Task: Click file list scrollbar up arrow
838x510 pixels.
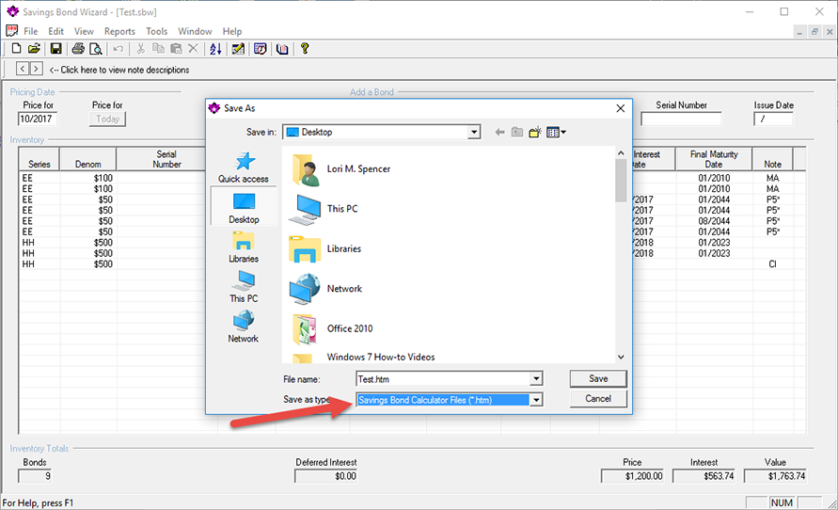Action: [x=621, y=153]
